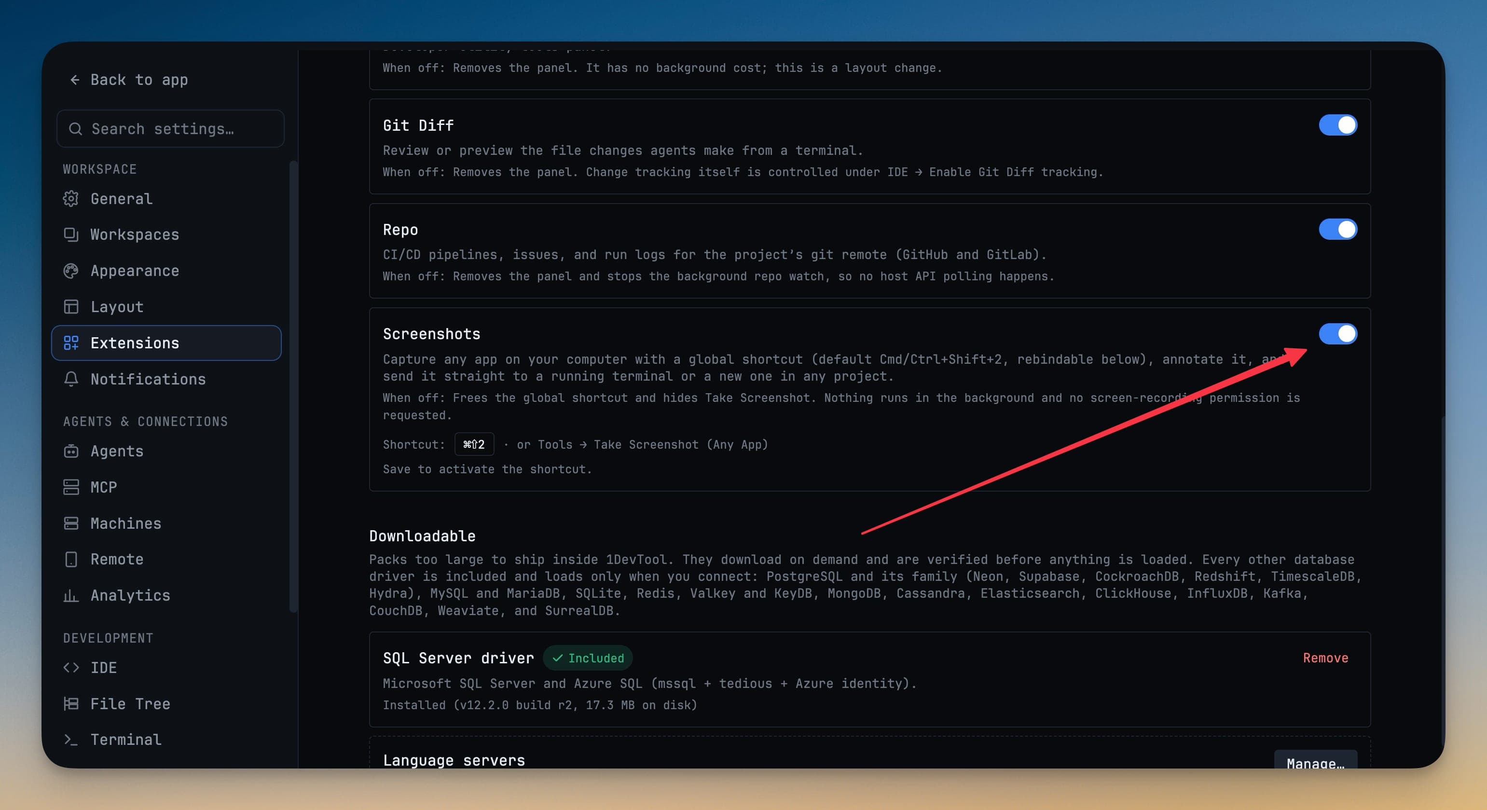
Task: Click the back arrow icon beside Back to app
Action: pyautogui.click(x=74, y=80)
